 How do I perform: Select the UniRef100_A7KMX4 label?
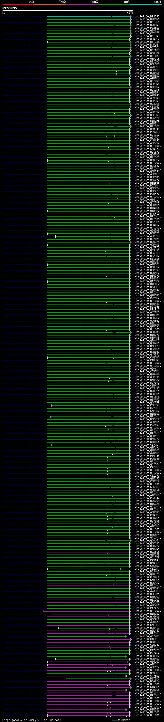[147, 665]
